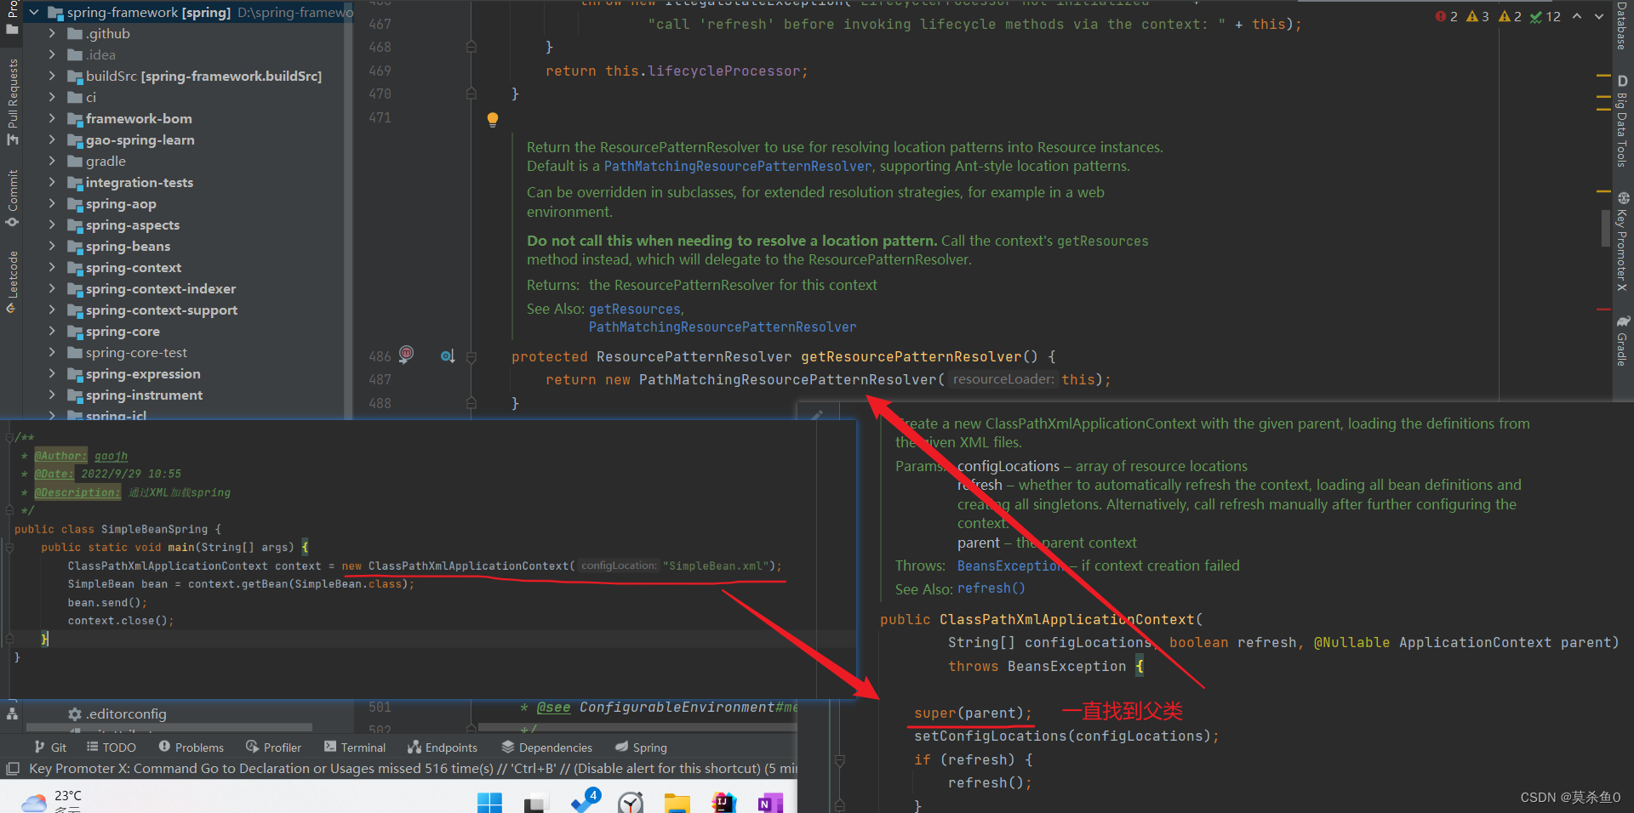Viewport: 1634px width, 813px height.
Task: Follow the ConfigurableEnvironment @see link
Action: 688,708
